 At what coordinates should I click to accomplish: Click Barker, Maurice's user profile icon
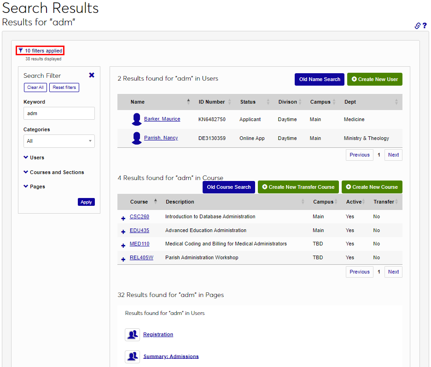(x=136, y=119)
